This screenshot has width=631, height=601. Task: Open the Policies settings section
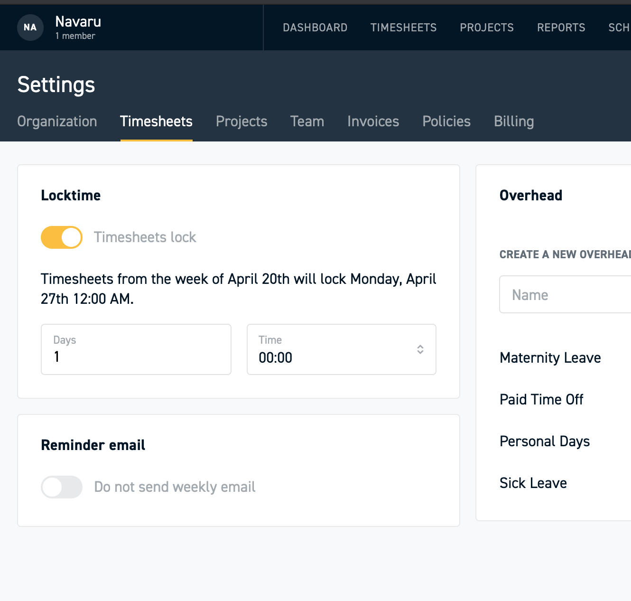click(446, 121)
